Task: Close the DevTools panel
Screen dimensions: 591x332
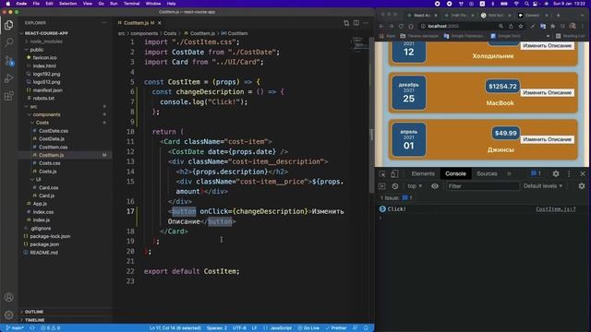Action: tap(583, 173)
